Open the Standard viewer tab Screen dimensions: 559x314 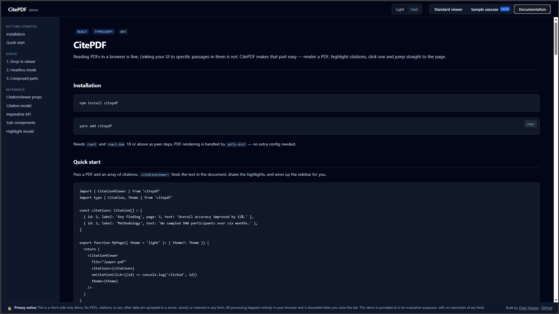click(x=448, y=10)
